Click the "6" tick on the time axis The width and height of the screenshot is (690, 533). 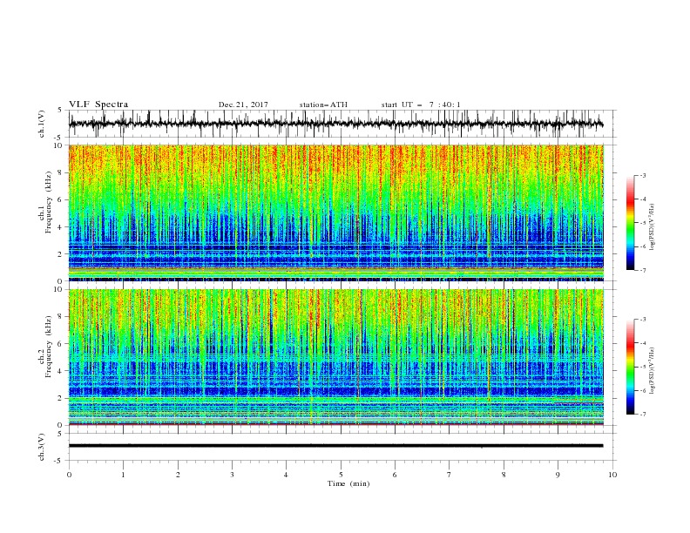coord(395,475)
